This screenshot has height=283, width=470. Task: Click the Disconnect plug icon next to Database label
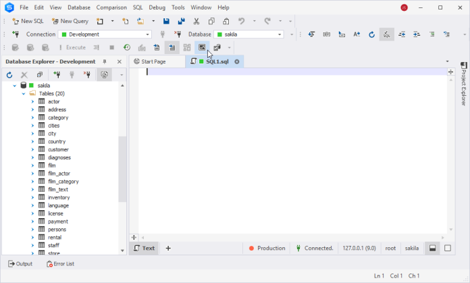[x=178, y=34]
